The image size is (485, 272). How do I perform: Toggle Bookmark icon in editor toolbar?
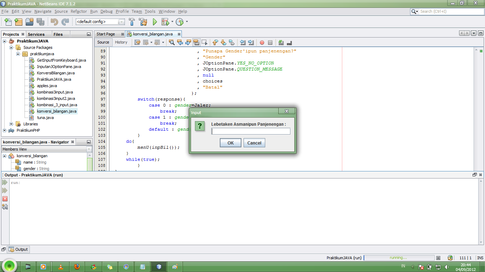point(231,42)
